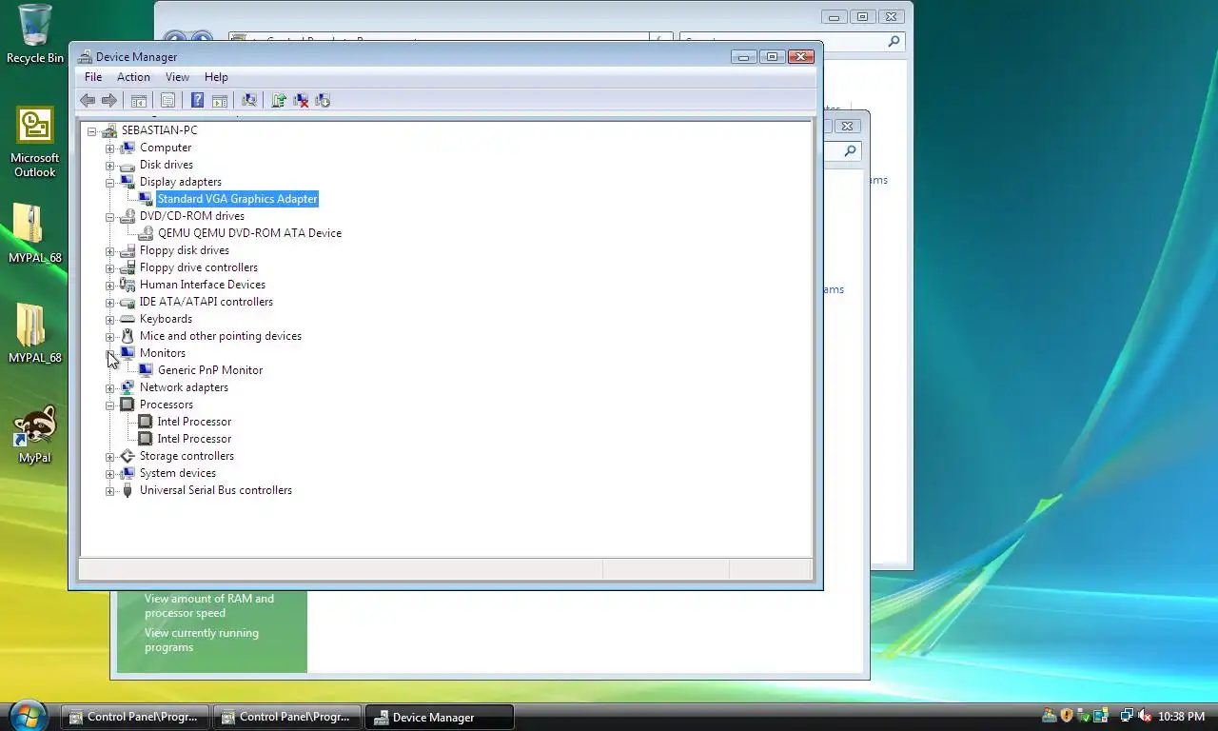Toggle the Show/Hide Action Pane toolbar icon
The height and width of the screenshot is (731, 1218).
(x=220, y=100)
